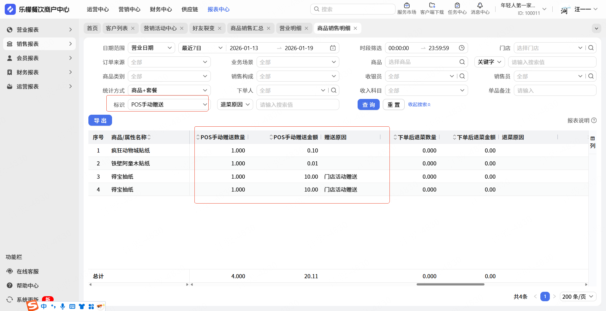Image resolution: width=606 pixels, height=311 pixels.
Task: Open the 200 条/页 page size dropdown
Action: tap(578, 297)
